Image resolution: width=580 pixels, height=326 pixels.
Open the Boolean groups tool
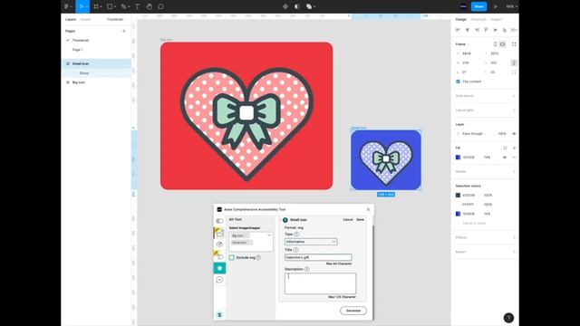coord(310,6)
